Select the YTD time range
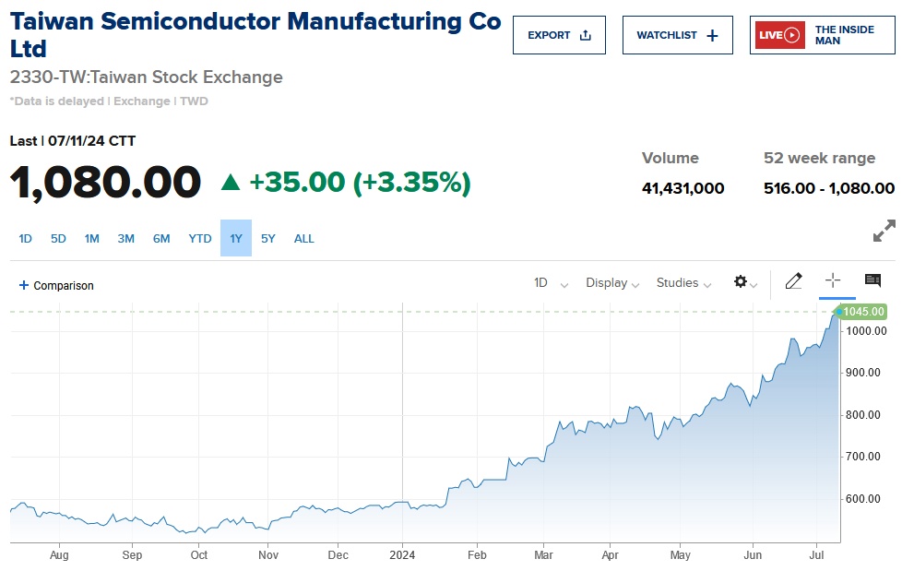 200,239
